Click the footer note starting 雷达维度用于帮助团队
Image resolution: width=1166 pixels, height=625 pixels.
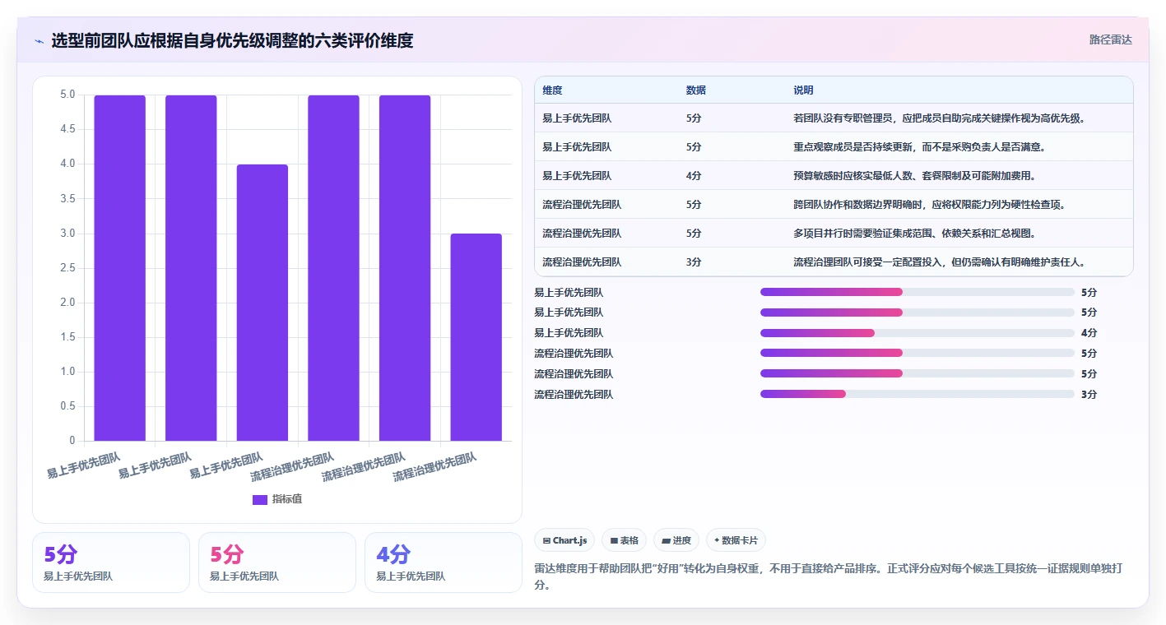pos(829,577)
